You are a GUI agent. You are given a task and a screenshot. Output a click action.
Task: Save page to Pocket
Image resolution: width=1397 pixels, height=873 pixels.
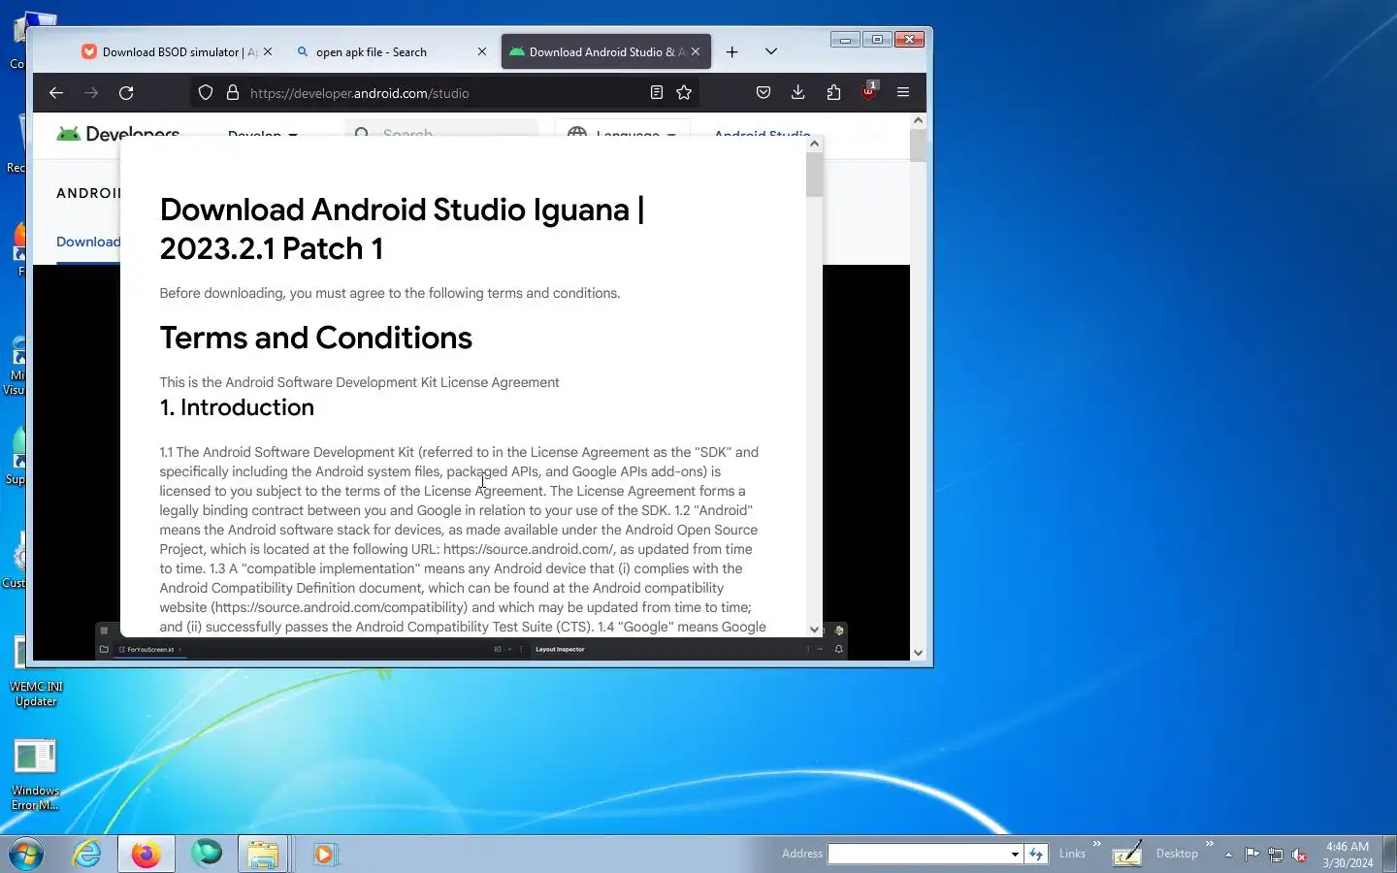click(x=763, y=93)
